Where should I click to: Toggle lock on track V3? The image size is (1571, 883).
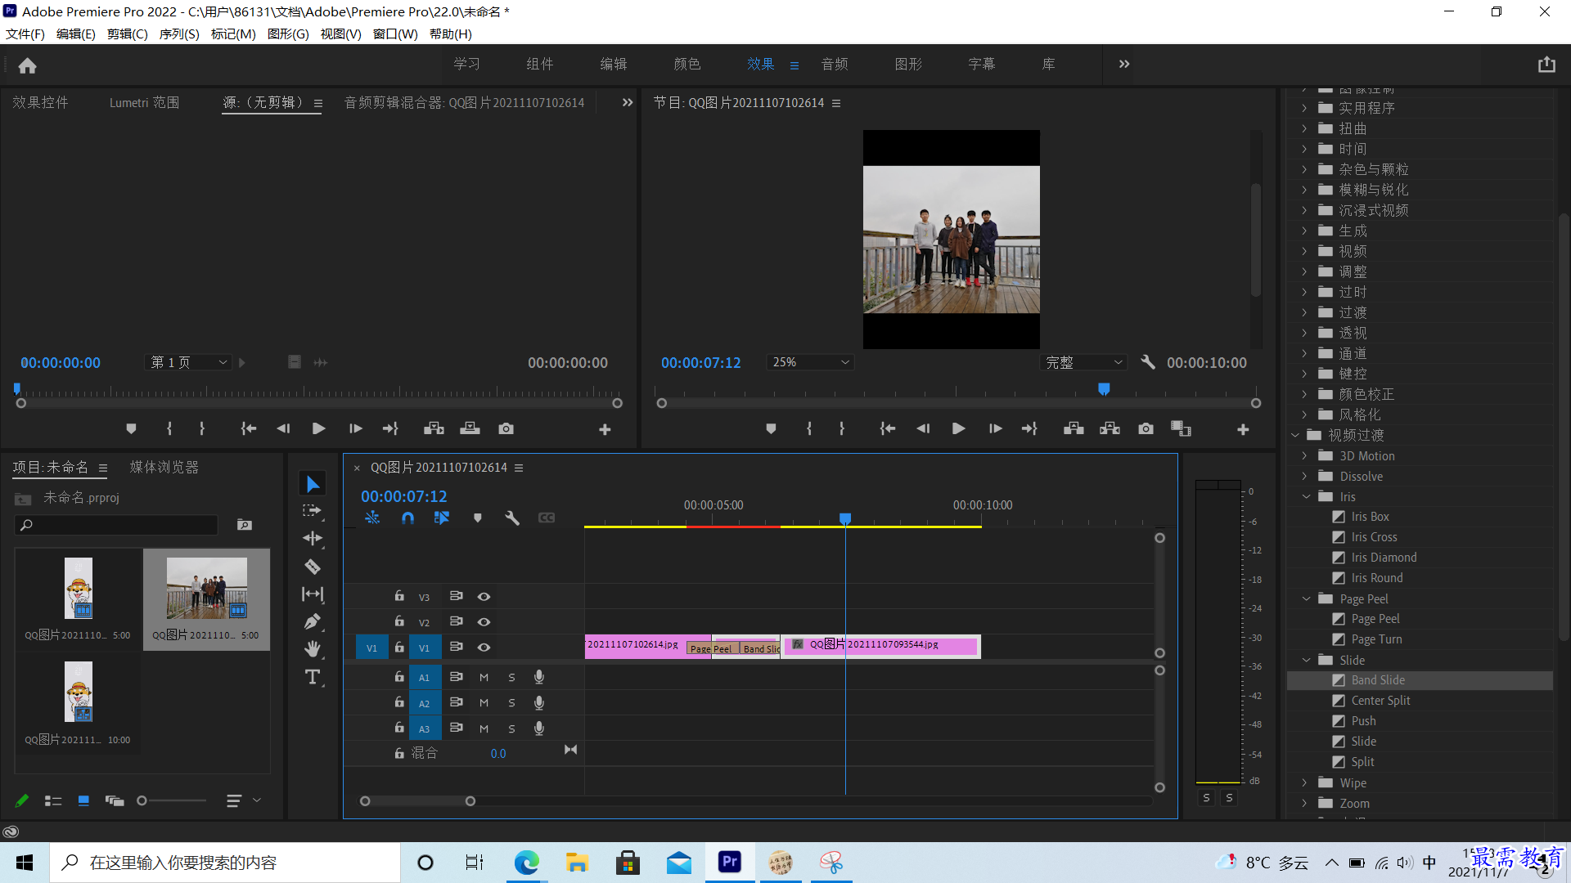[399, 596]
